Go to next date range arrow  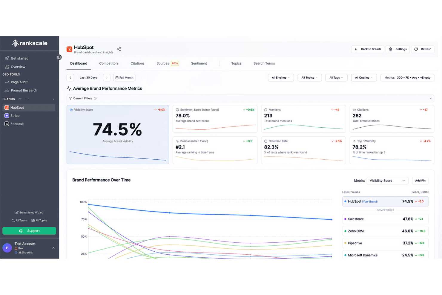[107, 78]
